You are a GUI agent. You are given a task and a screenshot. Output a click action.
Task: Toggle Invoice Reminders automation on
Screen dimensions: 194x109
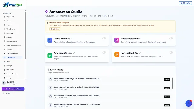point(104,38)
